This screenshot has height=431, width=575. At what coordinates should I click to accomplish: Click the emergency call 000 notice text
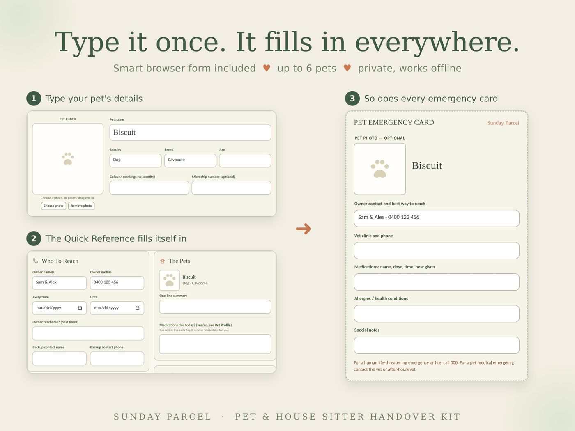click(434, 366)
